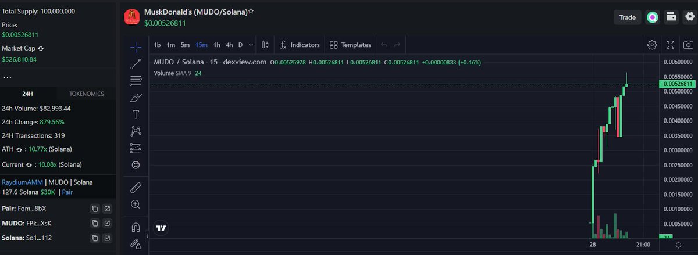Select the 4h timeframe

pos(229,45)
